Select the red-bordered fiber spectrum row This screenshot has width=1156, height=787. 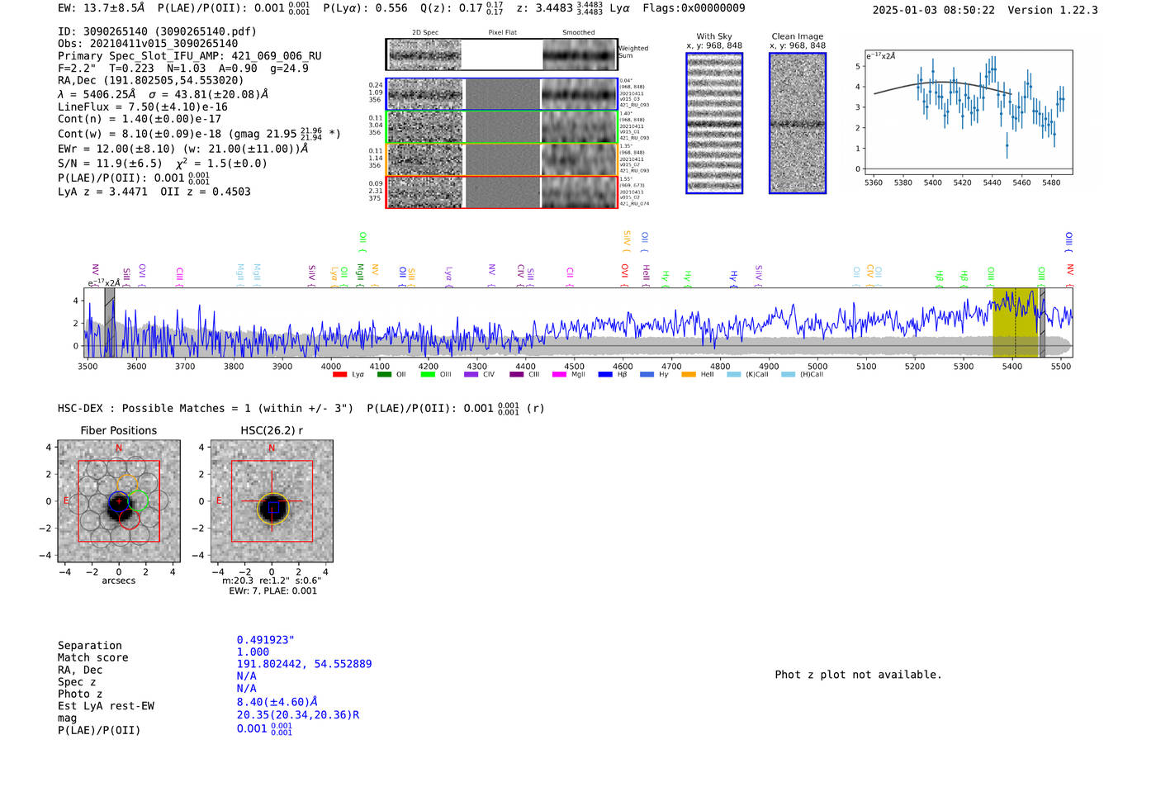coord(501,192)
